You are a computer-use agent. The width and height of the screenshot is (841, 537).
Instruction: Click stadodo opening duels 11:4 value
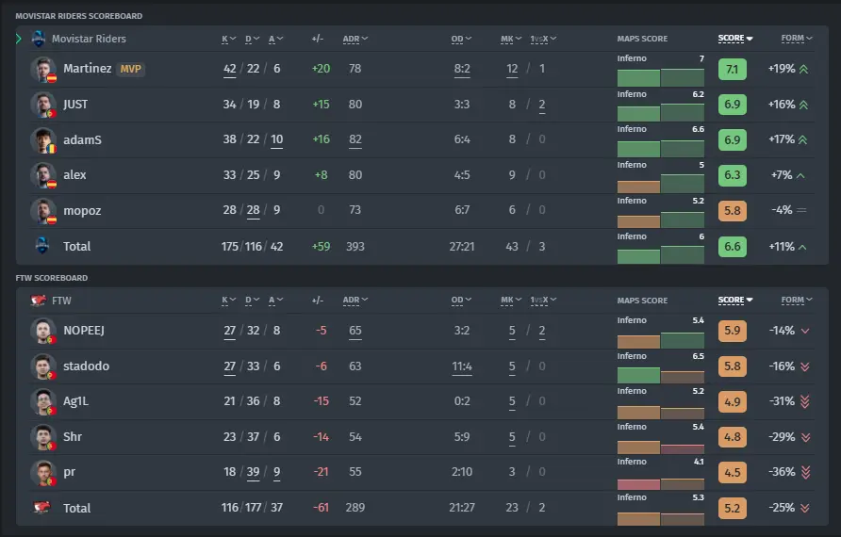(x=462, y=366)
